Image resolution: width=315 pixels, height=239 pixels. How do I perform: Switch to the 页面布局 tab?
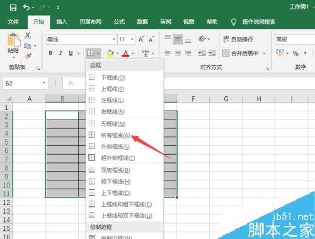click(x=90, y=21)
